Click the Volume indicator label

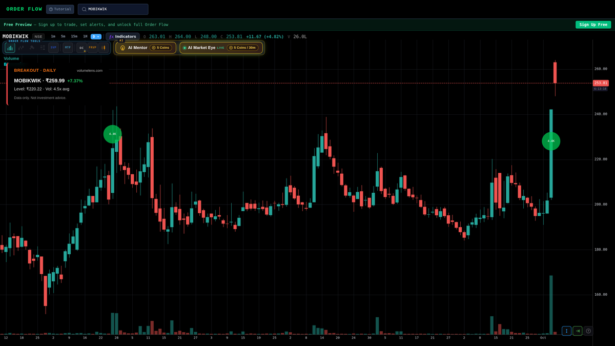11,58
